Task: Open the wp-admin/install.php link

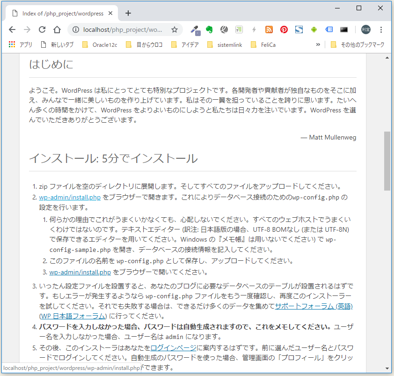Action: click(x=69, y=197)
